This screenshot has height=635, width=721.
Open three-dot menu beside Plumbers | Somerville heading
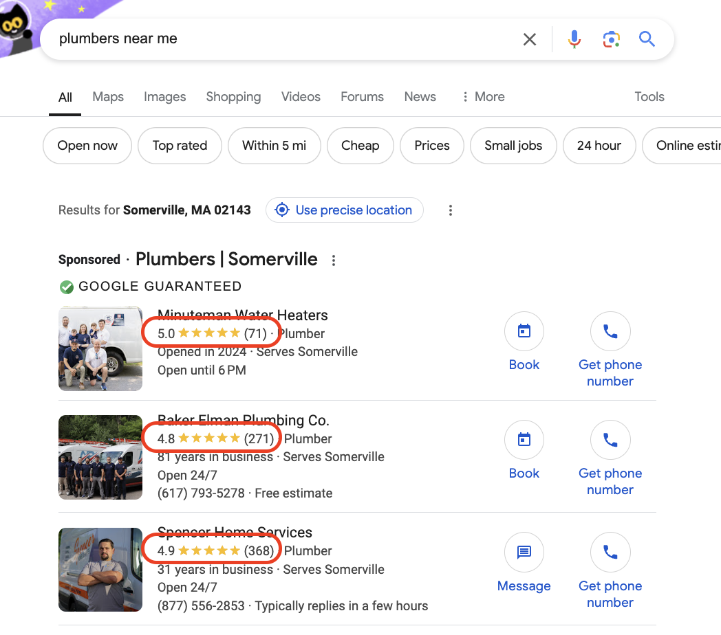click(x=334, y=260)
